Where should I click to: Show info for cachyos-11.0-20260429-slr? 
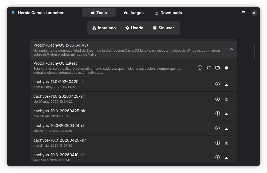point(217,84)
